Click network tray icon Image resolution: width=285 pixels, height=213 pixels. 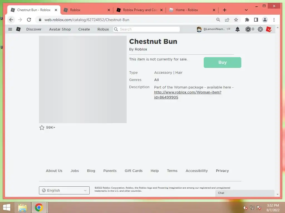[252, 208]
